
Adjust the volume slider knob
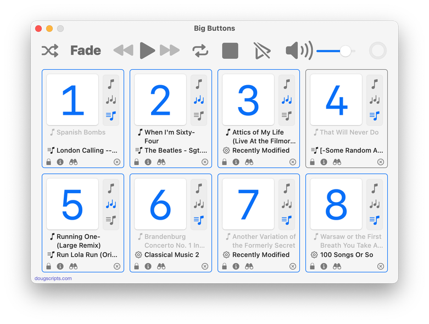pos(346,51)
